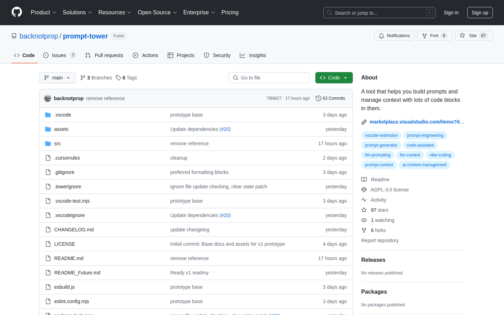
Task: Click the Branches git icon
Action: tap(83, 78)
